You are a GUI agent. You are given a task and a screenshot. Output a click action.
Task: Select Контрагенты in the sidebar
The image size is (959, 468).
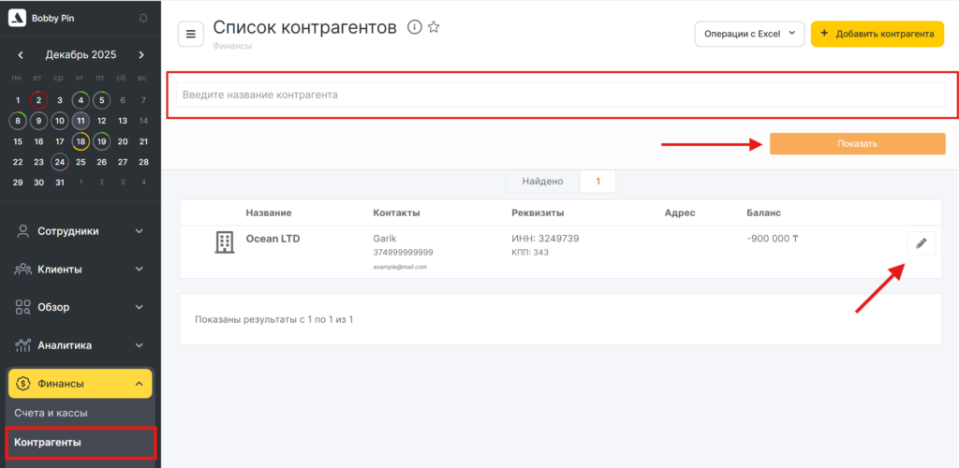(48, 442)
